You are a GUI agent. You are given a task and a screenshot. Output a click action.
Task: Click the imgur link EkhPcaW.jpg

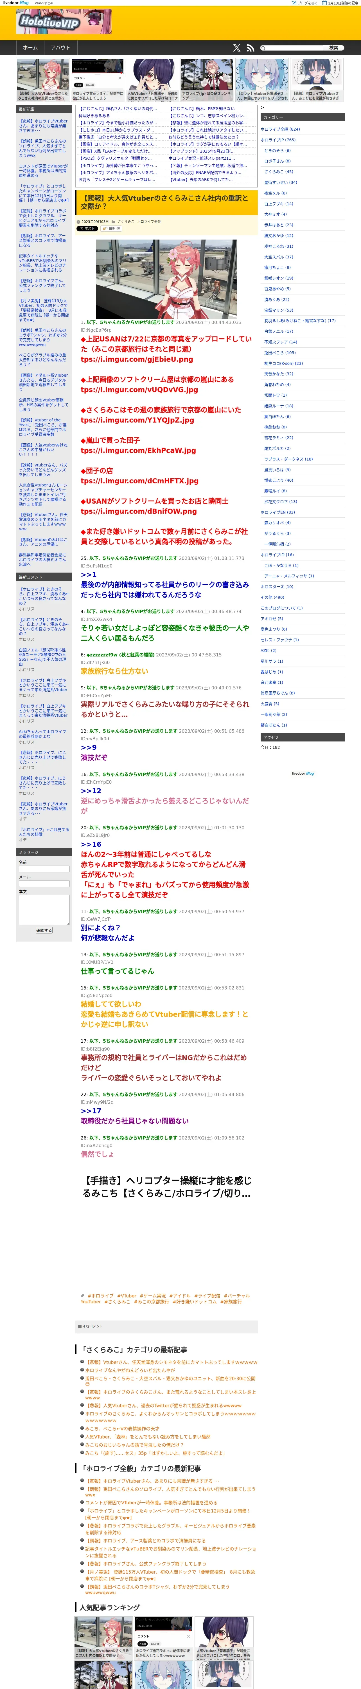point(138,450)
